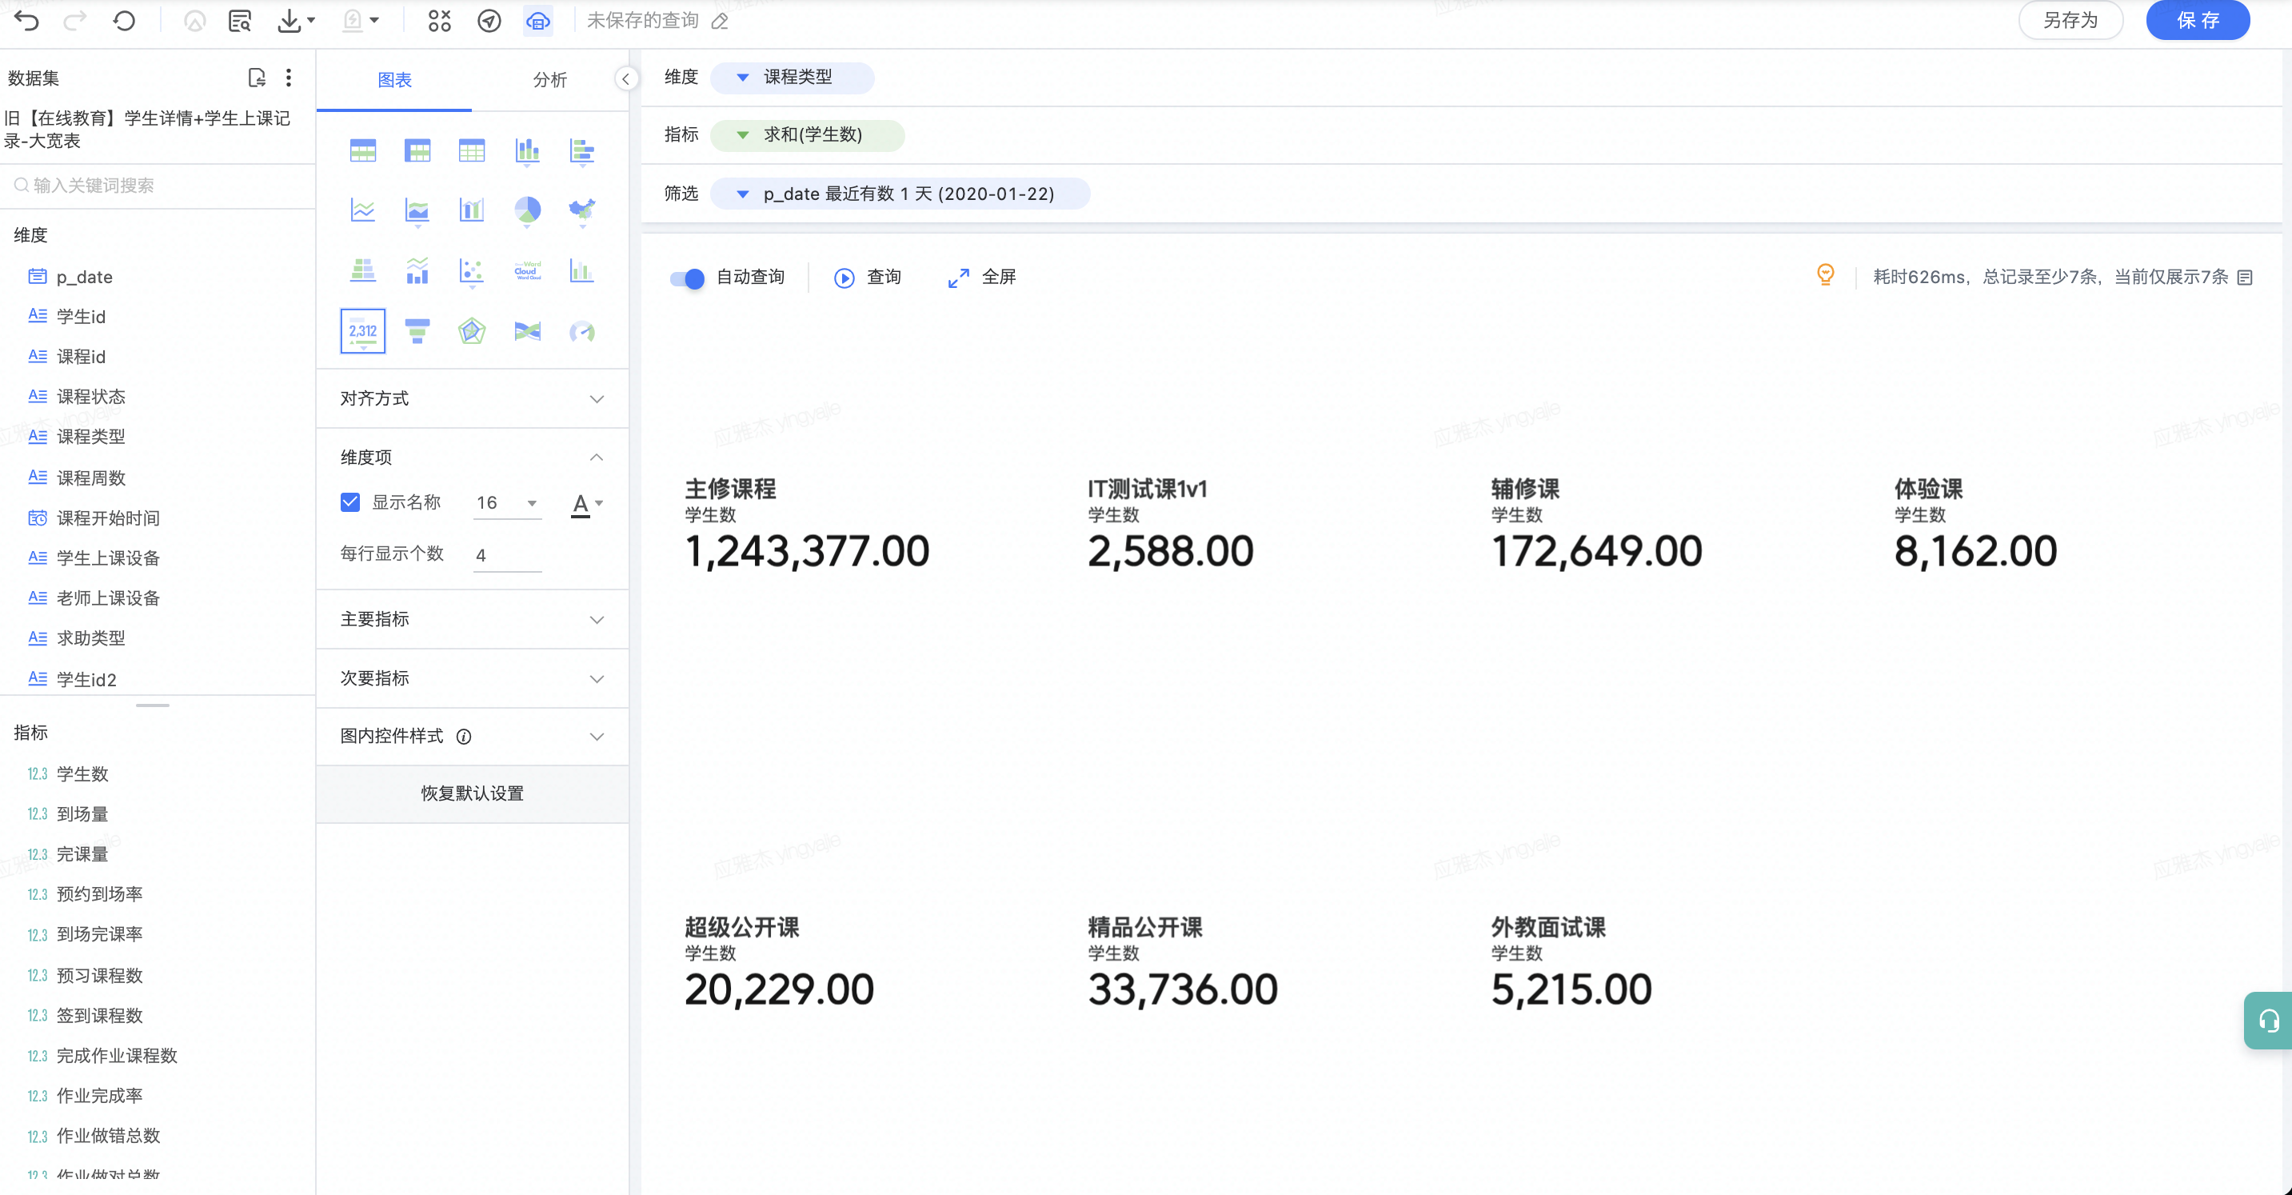
Task: Select the indicator card 2,312 chart type
Action: coord(363,331)
